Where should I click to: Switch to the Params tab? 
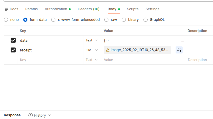[x=31, y=9]
